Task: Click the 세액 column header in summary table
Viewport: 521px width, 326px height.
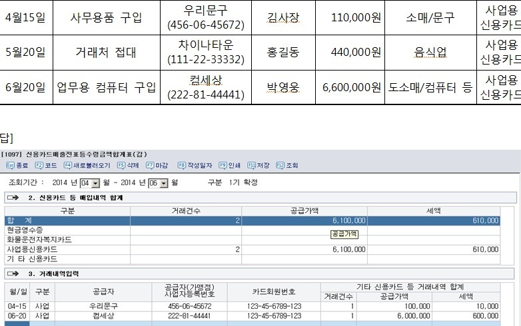Action: click(x=434, y=211)
